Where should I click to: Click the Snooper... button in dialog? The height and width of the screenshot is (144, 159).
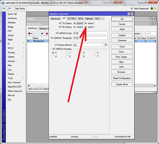point(122,72)
